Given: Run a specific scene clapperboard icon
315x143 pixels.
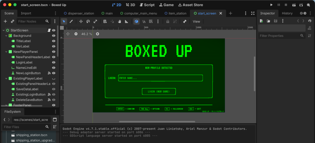Looking at the screenshot, I should (x=301, y=5).
